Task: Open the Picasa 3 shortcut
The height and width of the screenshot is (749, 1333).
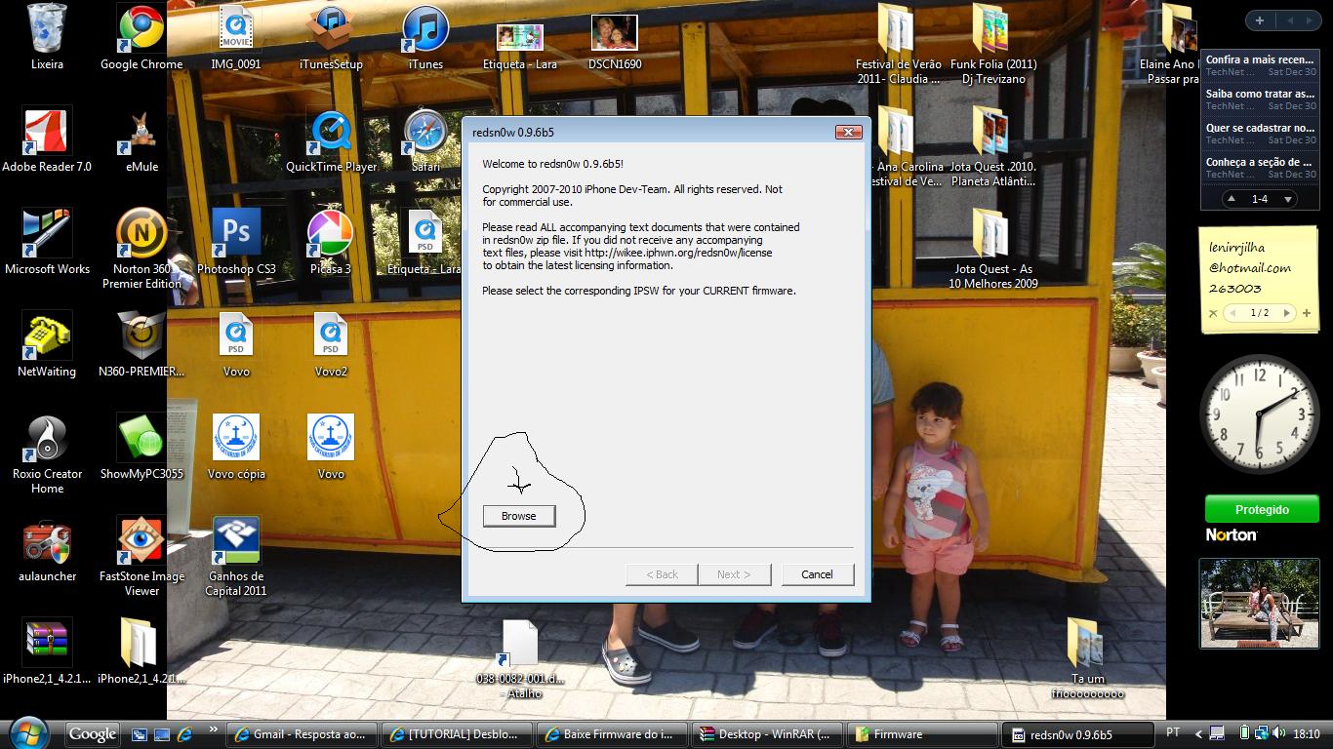Action: point(331,242)
